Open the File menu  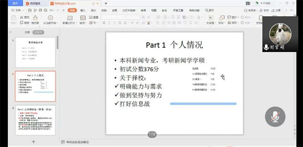(17, 10)
